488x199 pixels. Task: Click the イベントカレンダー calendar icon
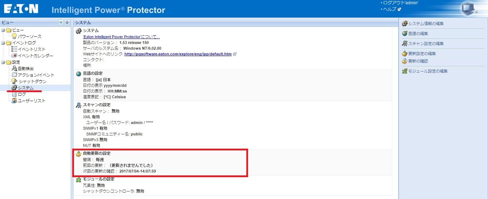click(x=14, y=56)
